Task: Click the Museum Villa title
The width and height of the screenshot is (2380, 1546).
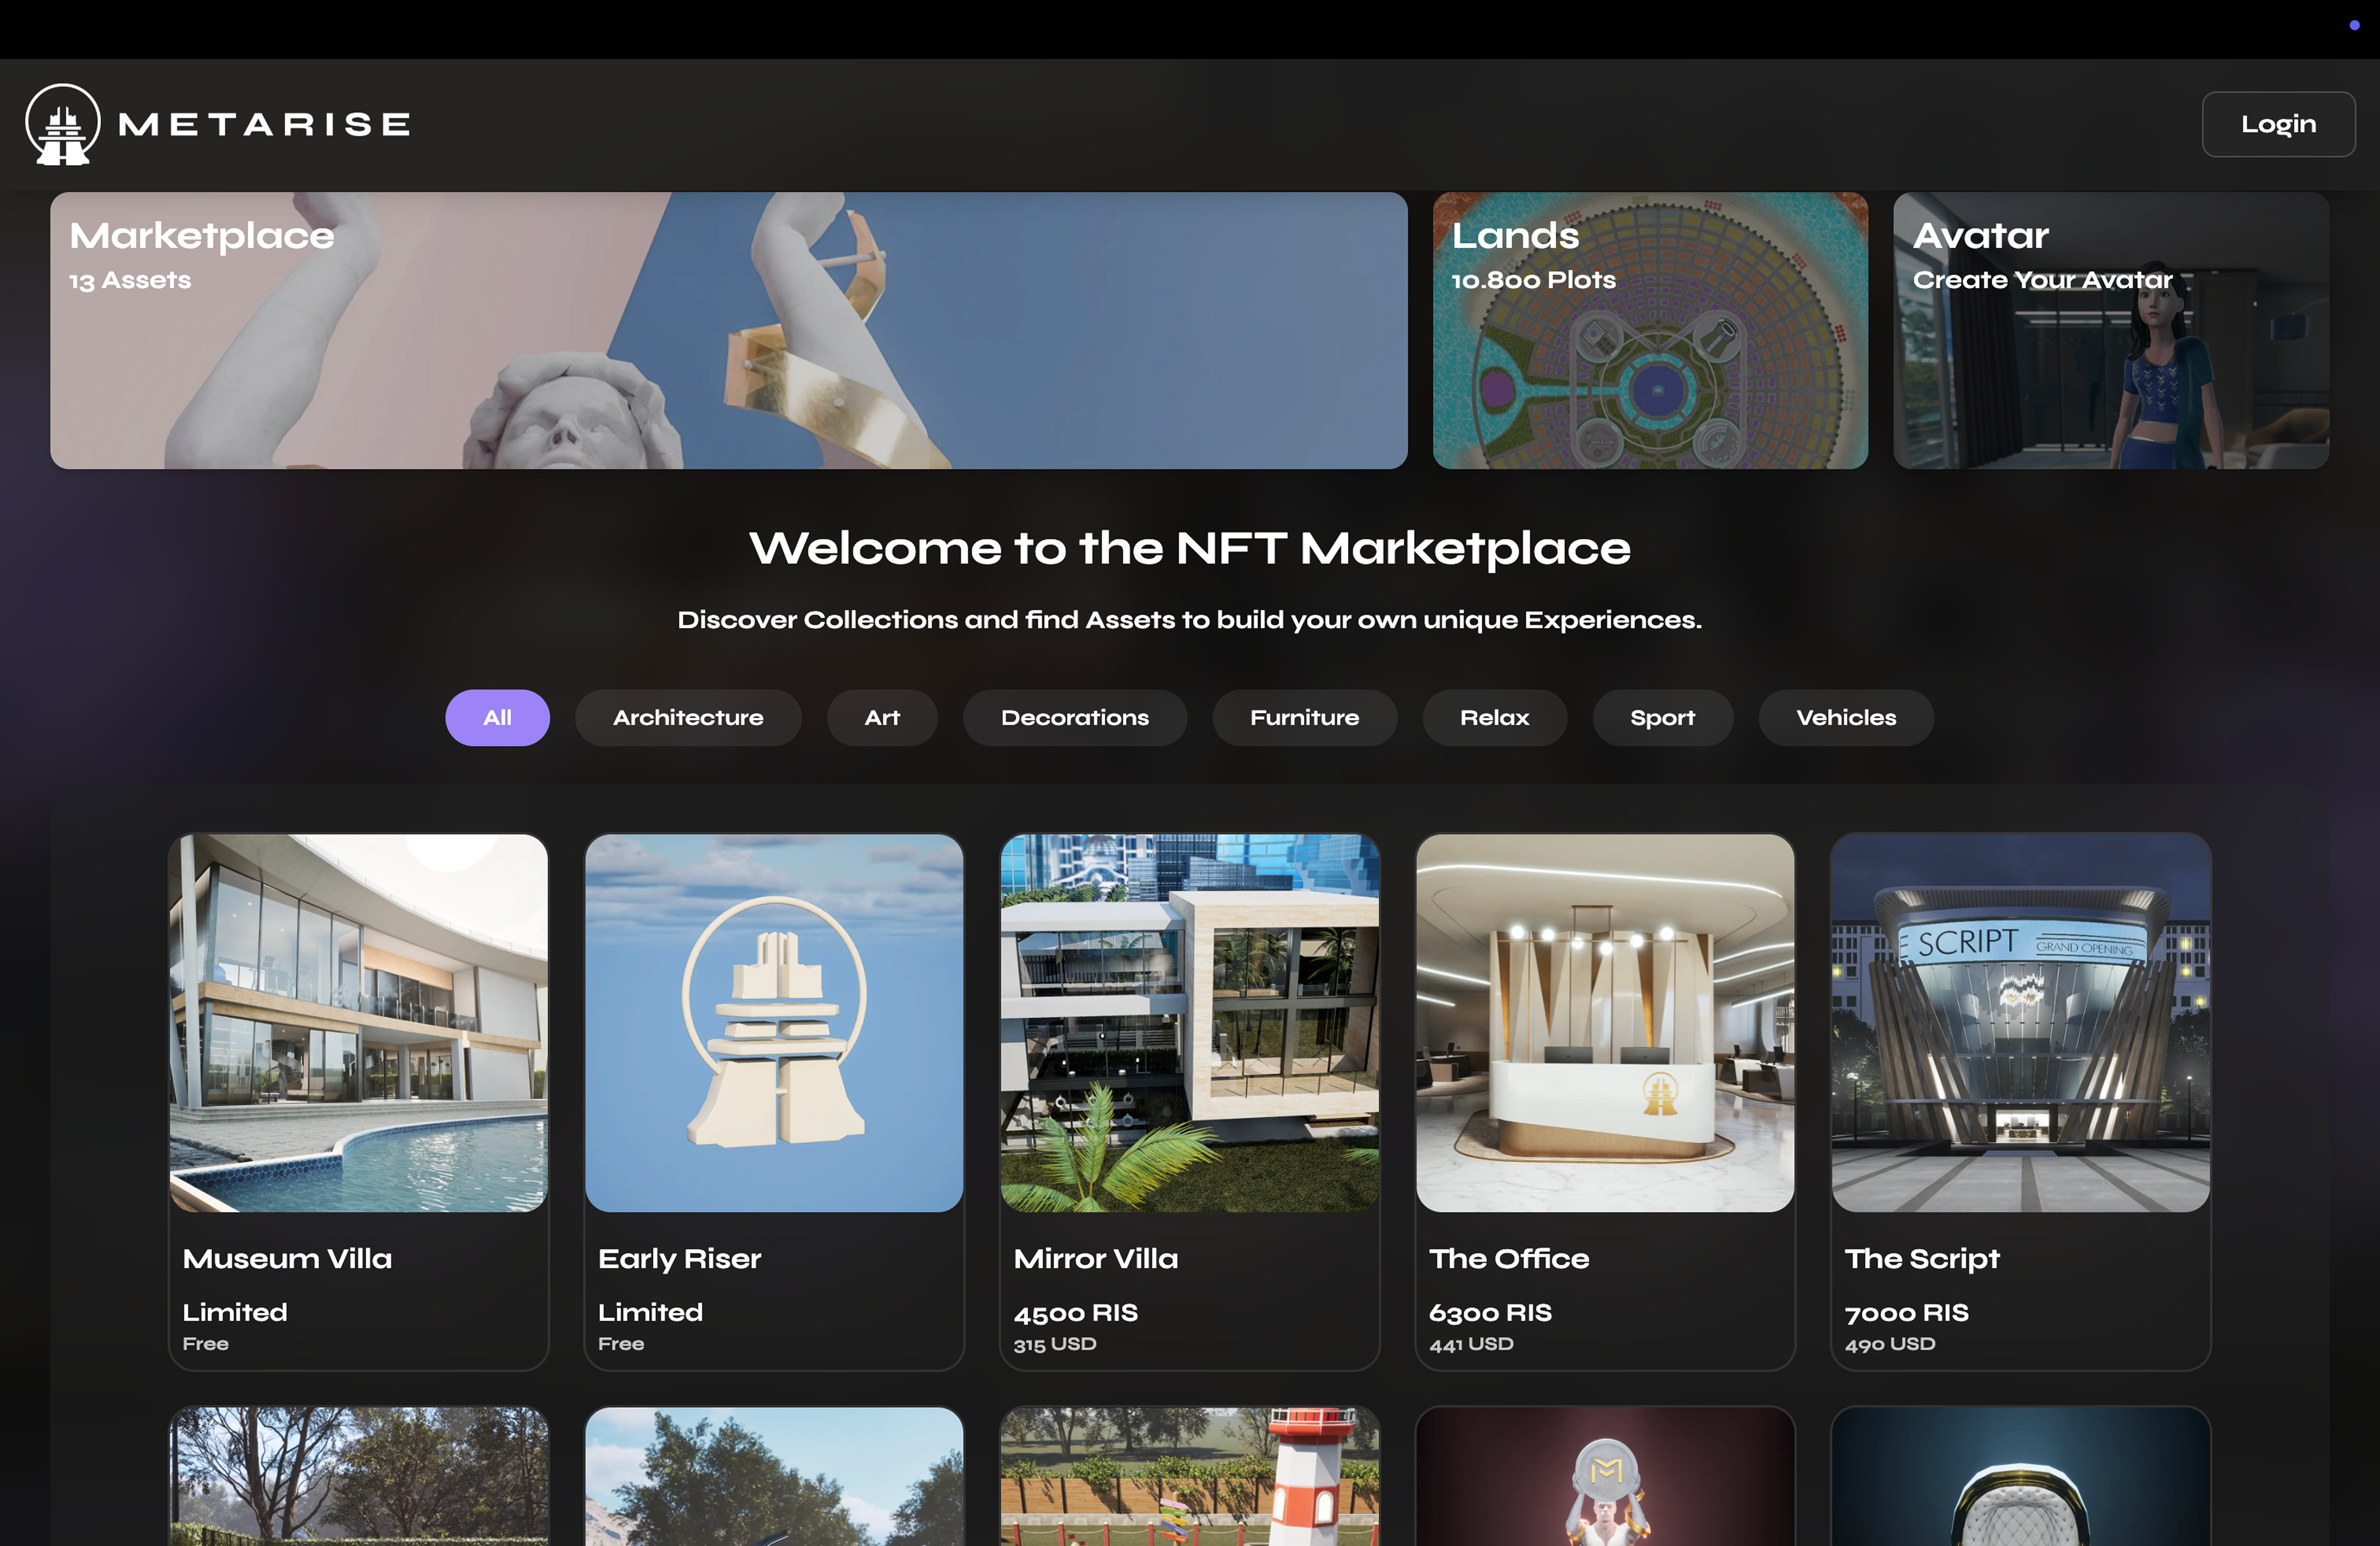Action: [x=287, y=1259]
